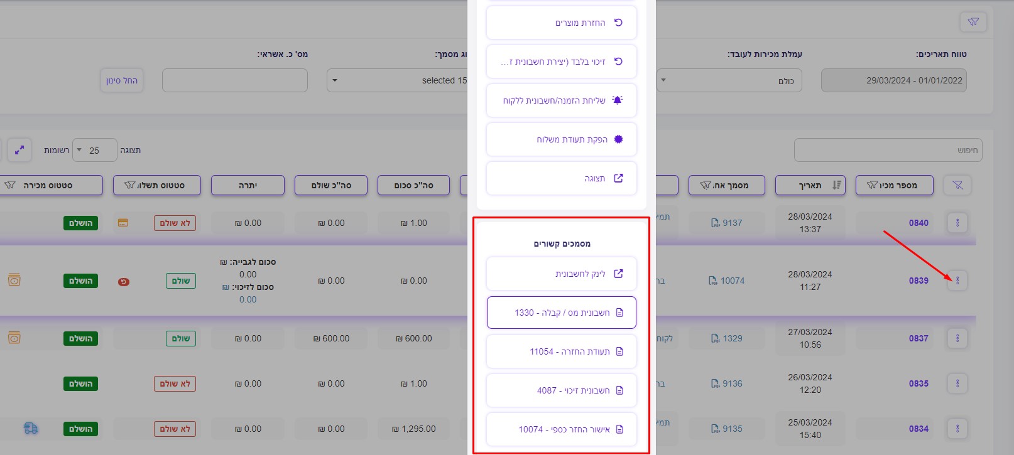Clear table filters with the crossed-out funnel icon
Screen dimensions: 1014x455
pos(957,185)
